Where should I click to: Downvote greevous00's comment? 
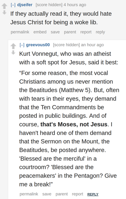(13, 53)
